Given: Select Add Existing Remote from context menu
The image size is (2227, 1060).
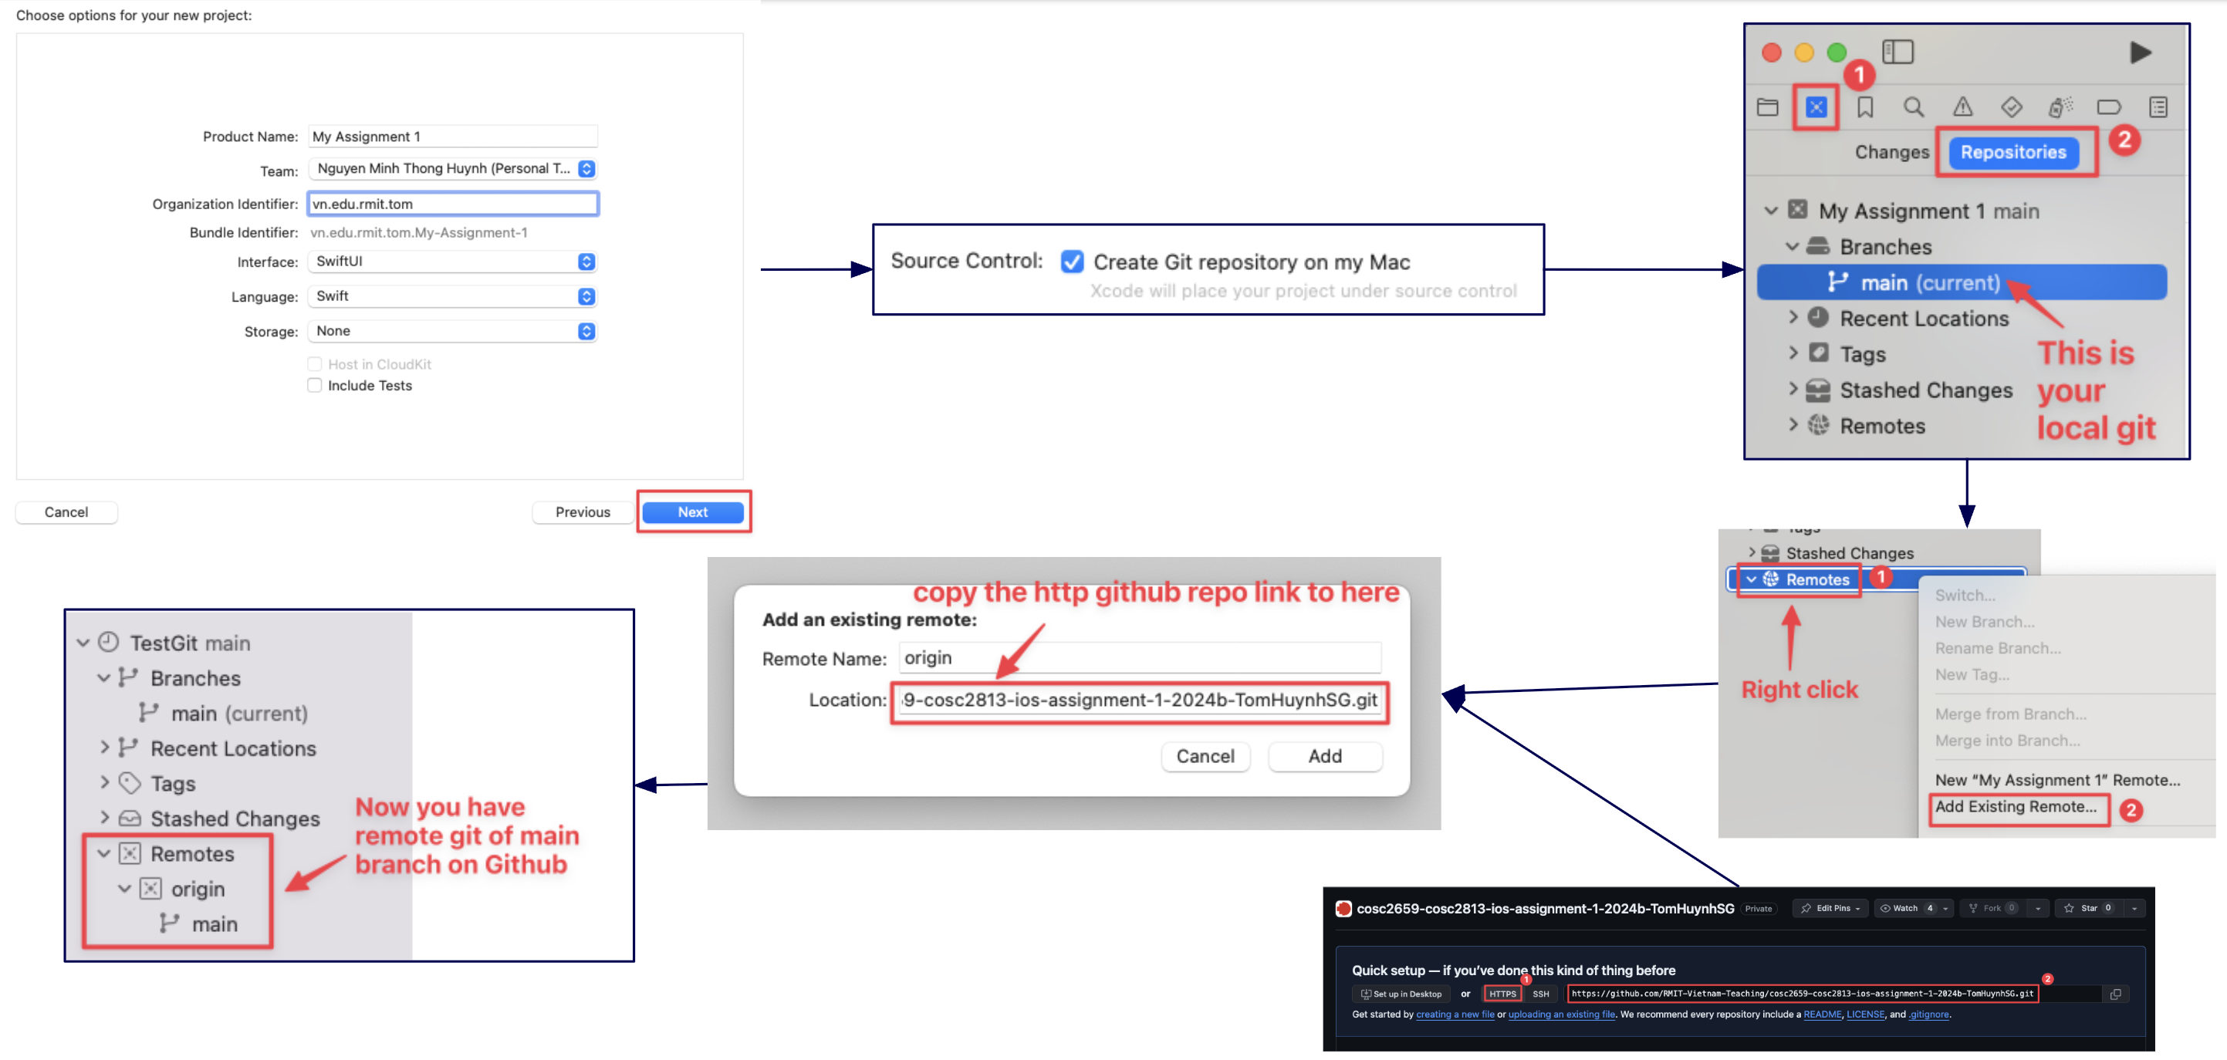Looking at the screenshot, I should tap(2014, 808).
